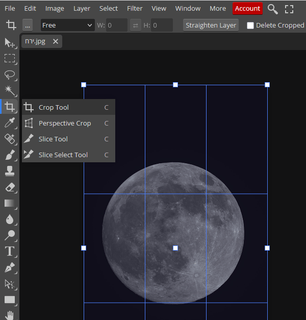Select the Magic Wand tool
Screen dimensions: 306x320
click(x=9, y=91)
